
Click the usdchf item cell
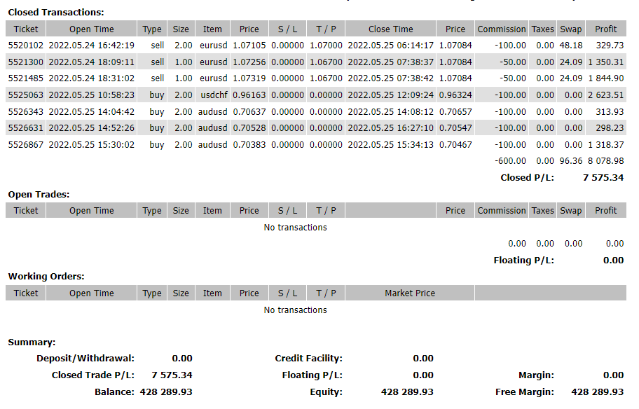pyautogui.click(x=212, y=95)
